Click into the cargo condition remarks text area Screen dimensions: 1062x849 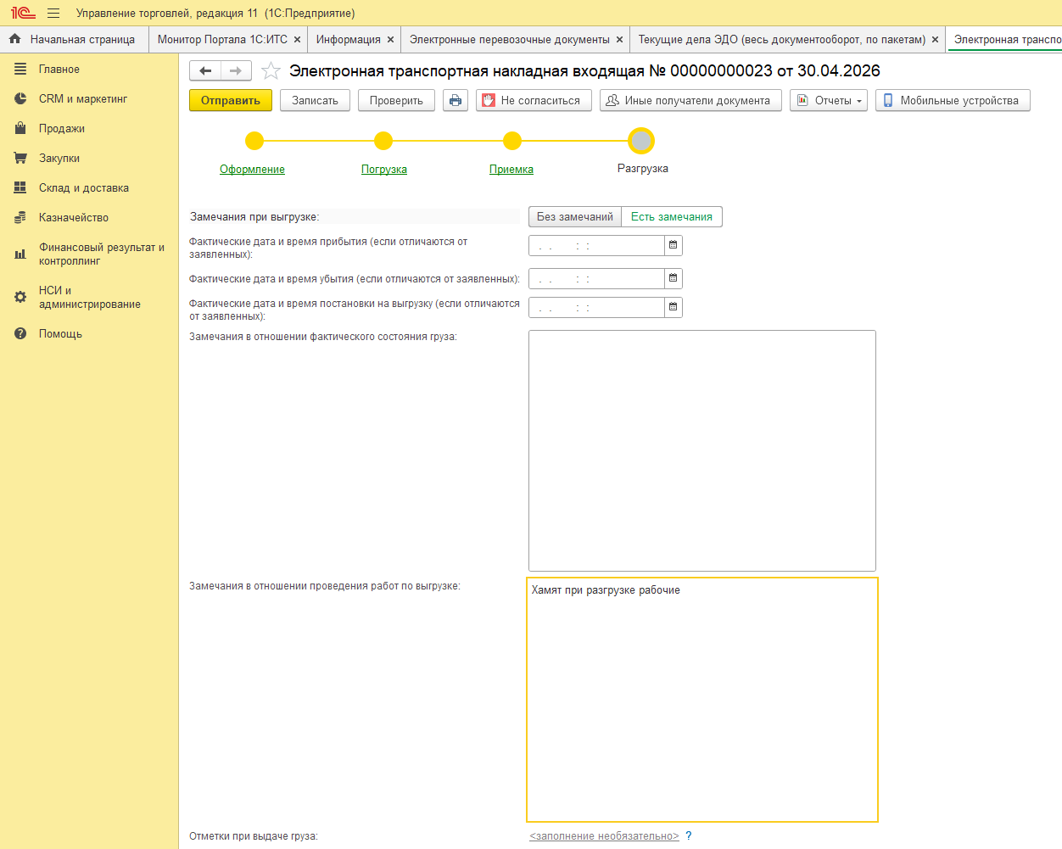701,450
